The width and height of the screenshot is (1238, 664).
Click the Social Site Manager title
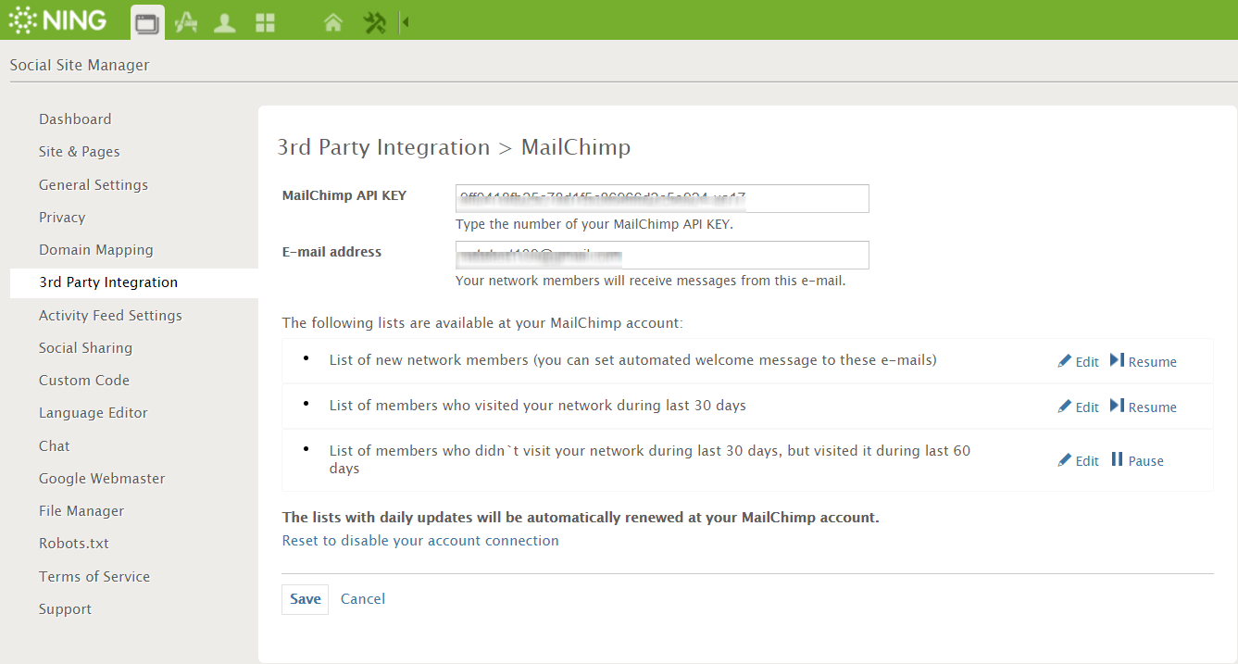point(80,65)
